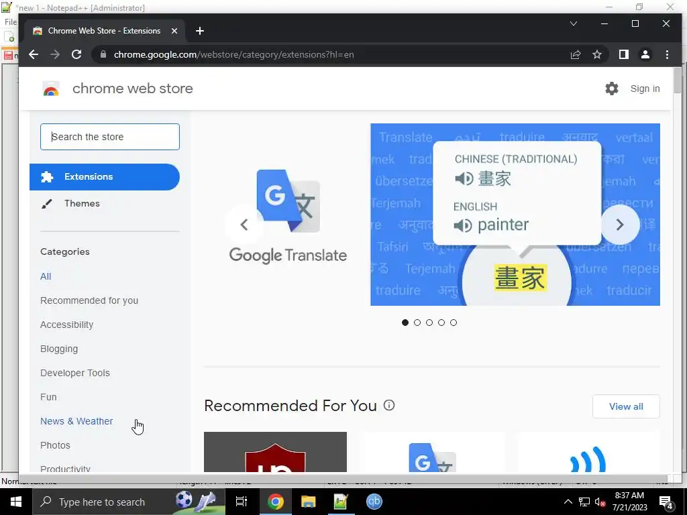Click the Chrome taskbar icon
The height and width of the screenshot is (515, 687).
tap(276, 502)
